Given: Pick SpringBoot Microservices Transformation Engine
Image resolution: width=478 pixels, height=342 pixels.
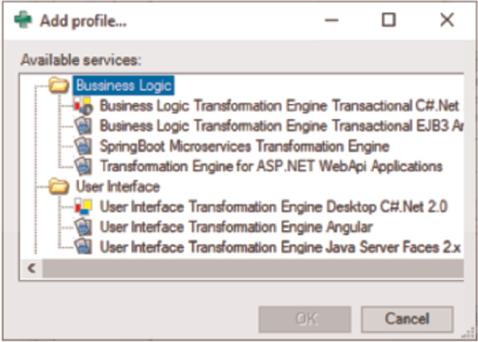Looking at the screenshot, I should coord(244,146).
